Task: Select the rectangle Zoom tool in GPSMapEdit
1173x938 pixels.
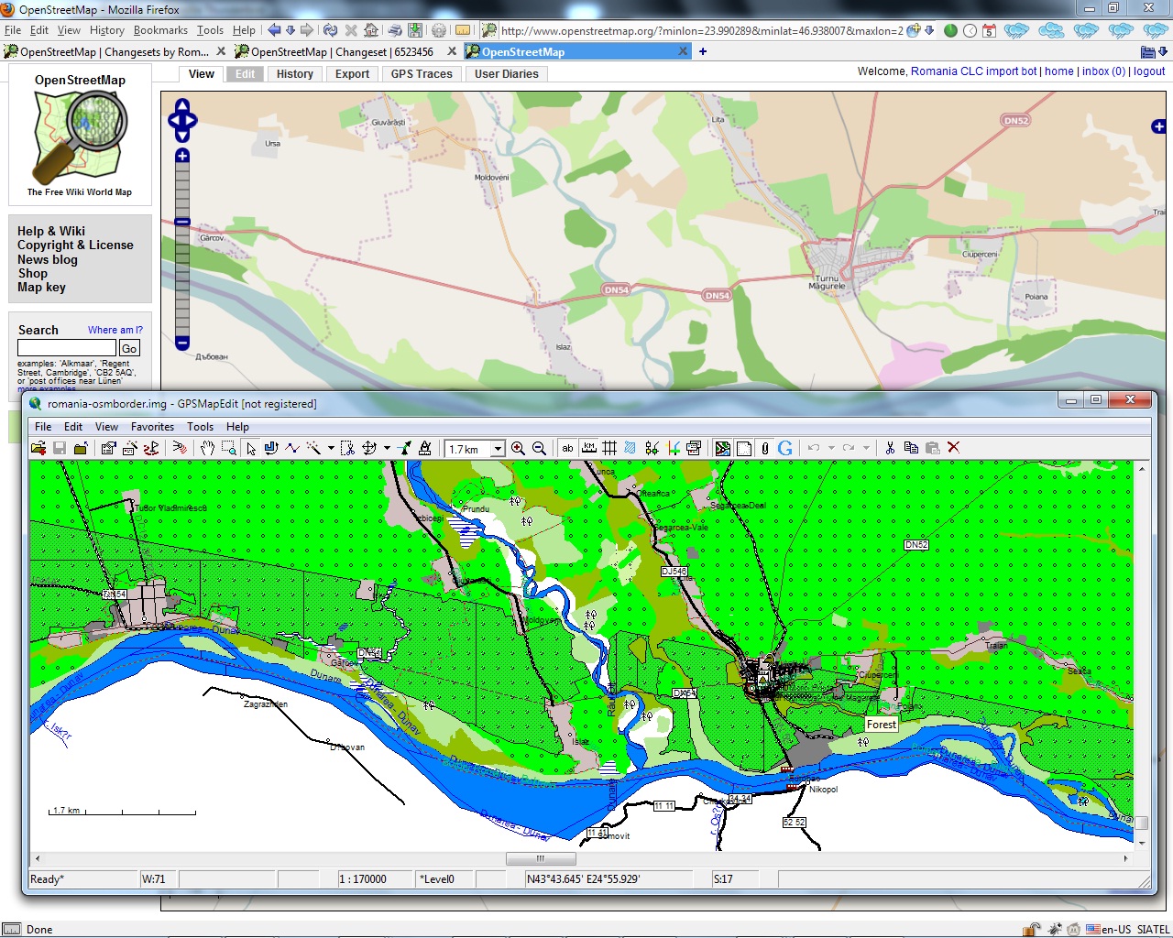Action: pyautogui.click(x=228, y=448)
